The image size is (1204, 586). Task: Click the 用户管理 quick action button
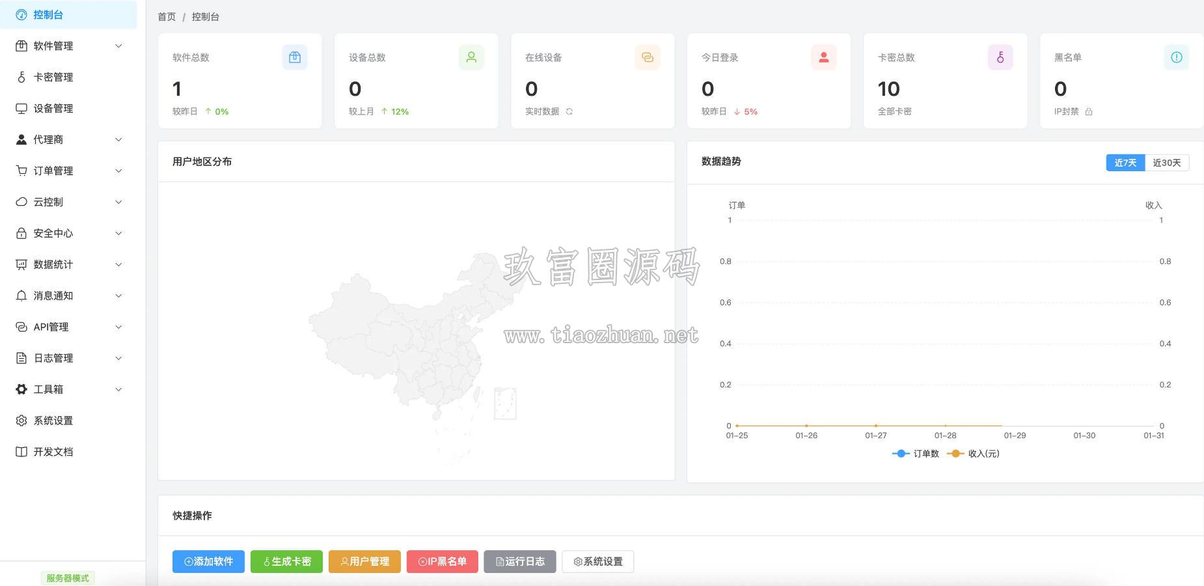364,561
